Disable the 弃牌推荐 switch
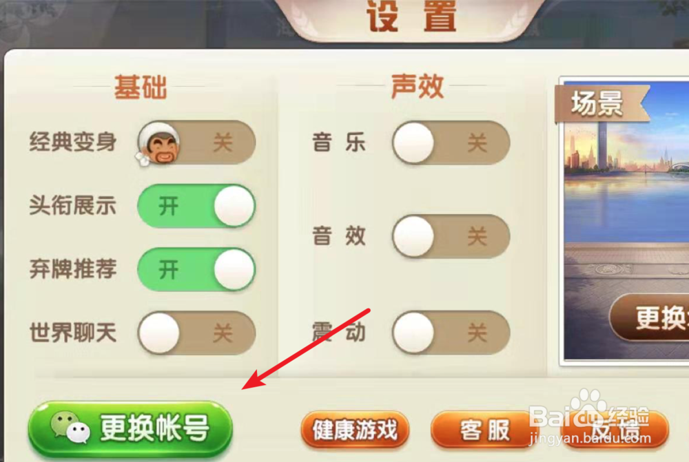Image resolution: width=689 pixels, height=462 pixels. click(x=196, y=269)
